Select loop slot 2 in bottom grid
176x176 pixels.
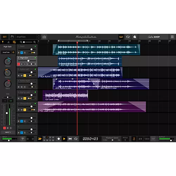[47, 137]
